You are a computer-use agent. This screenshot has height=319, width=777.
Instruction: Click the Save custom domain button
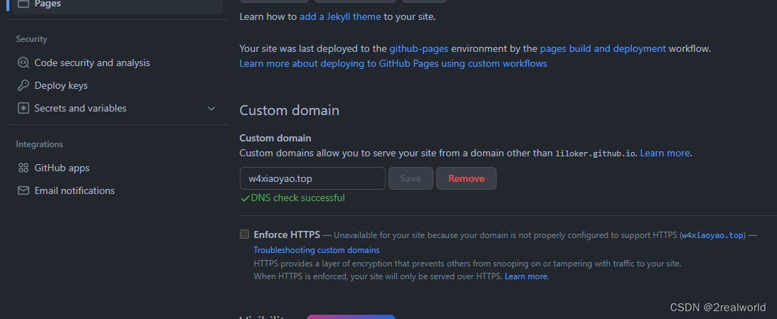pos(411,178)
